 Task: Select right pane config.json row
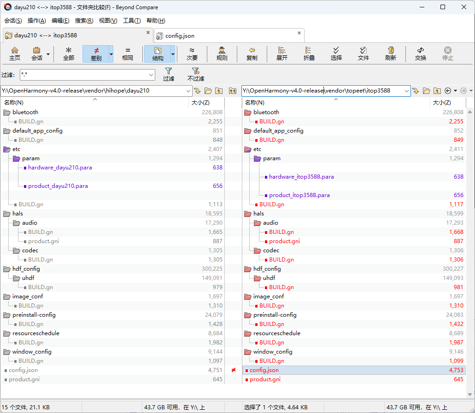(x=354, y=370)
